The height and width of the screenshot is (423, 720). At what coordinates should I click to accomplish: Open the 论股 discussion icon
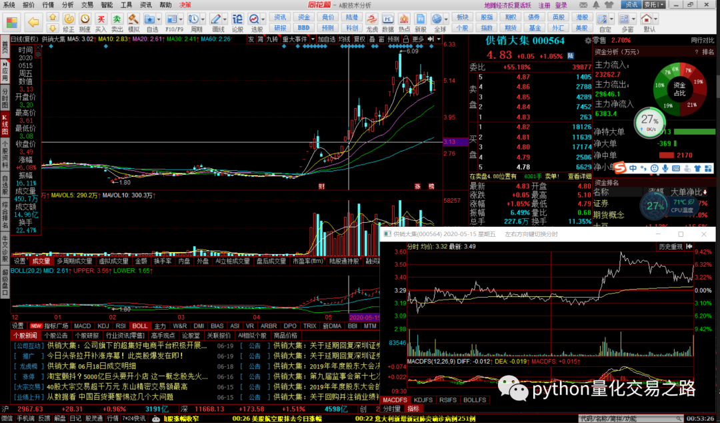[x=237, y=19]
